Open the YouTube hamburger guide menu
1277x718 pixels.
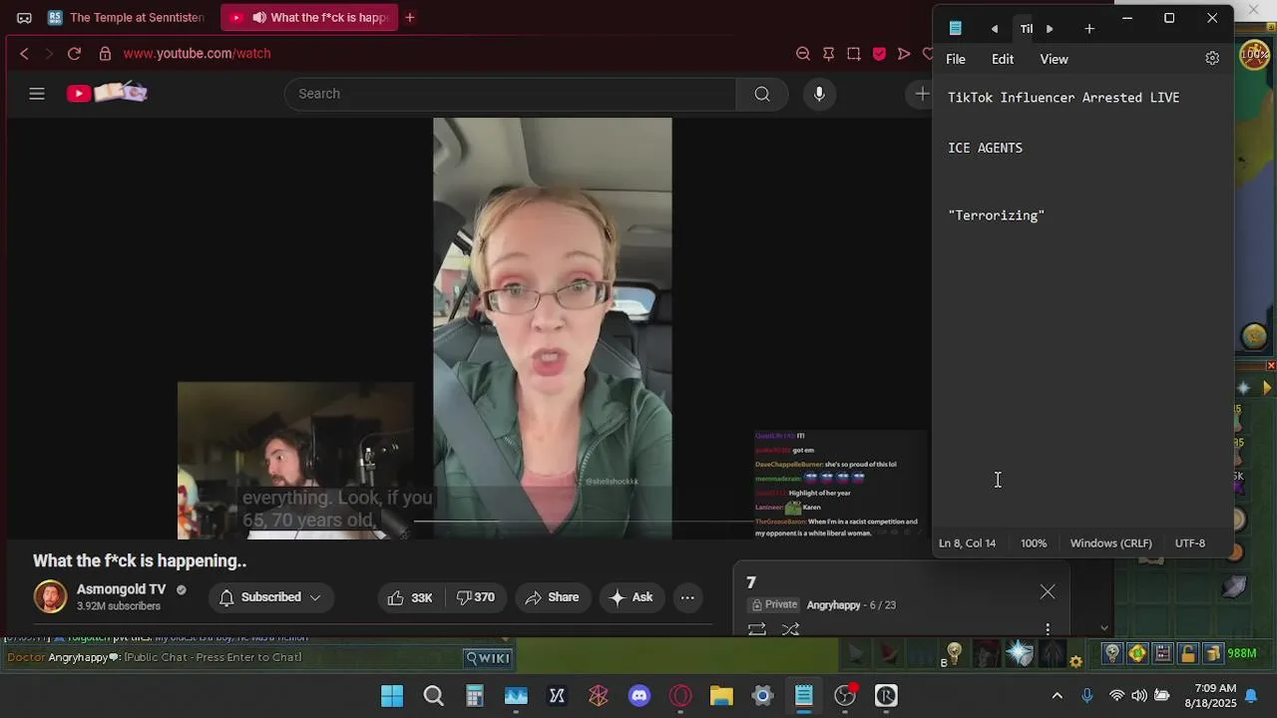pos(37,94)
